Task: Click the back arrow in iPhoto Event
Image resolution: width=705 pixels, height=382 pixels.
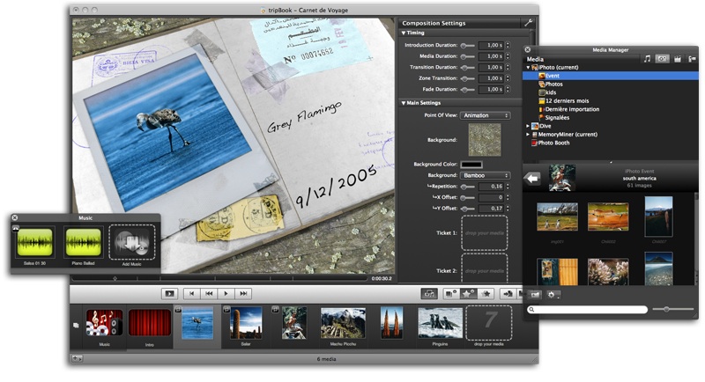Action: (x=532, y=179)
